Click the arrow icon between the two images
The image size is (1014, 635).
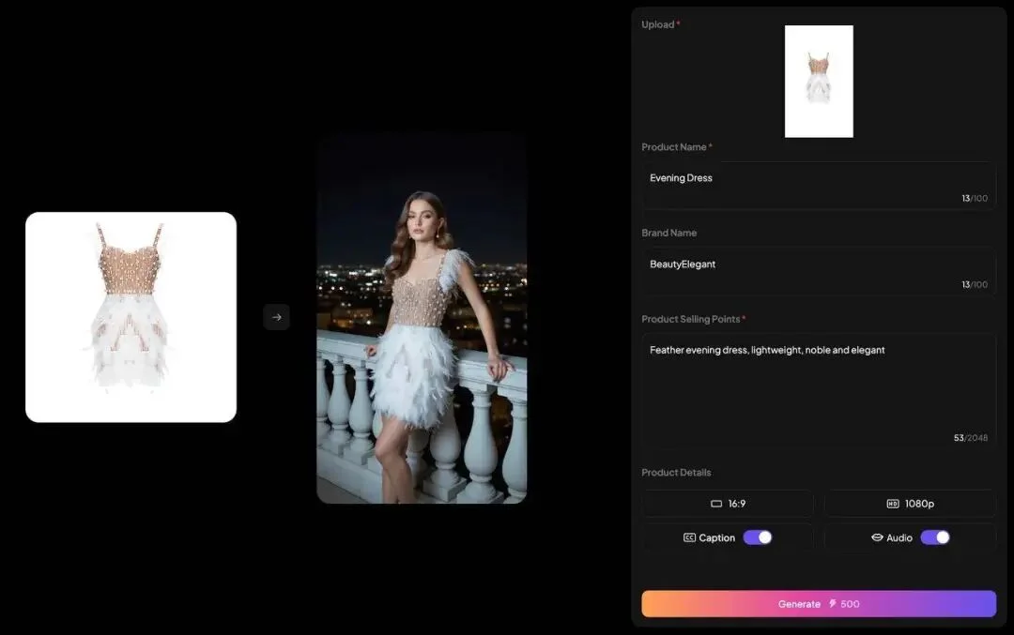tap(276, 317)
